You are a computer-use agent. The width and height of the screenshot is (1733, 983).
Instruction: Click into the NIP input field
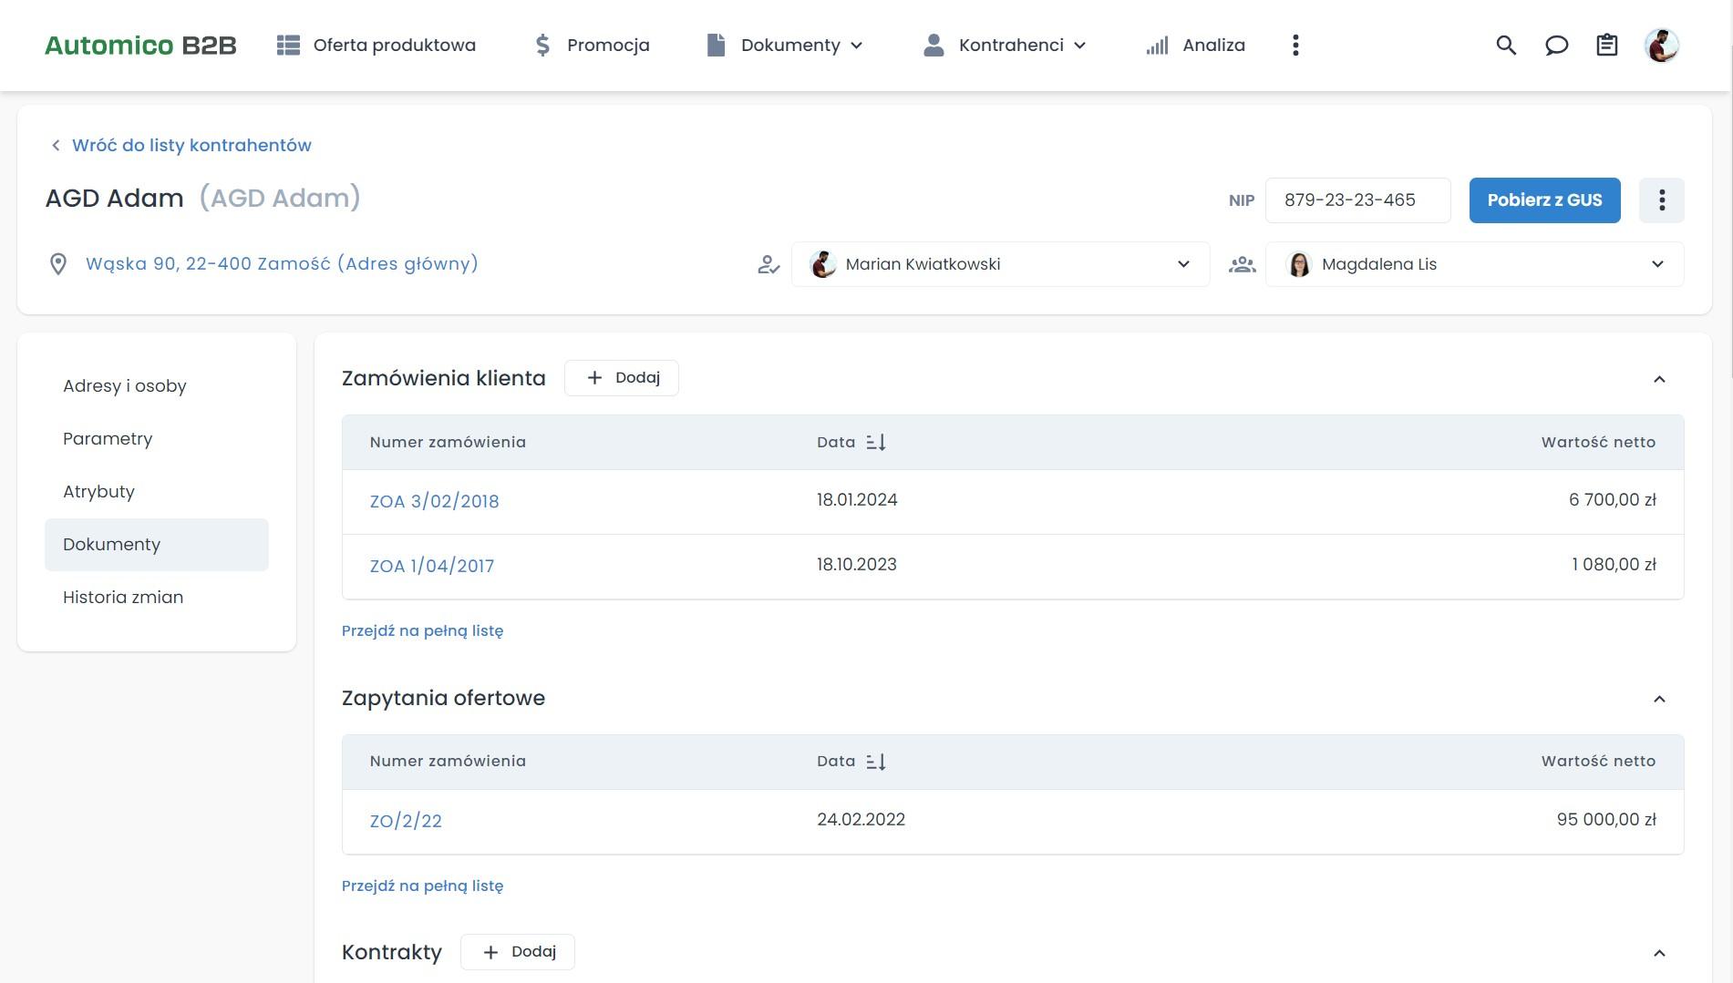(1356, 200)
